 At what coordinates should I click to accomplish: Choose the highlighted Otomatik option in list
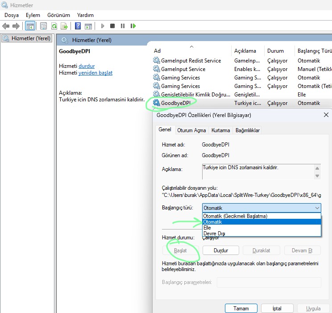261,222
